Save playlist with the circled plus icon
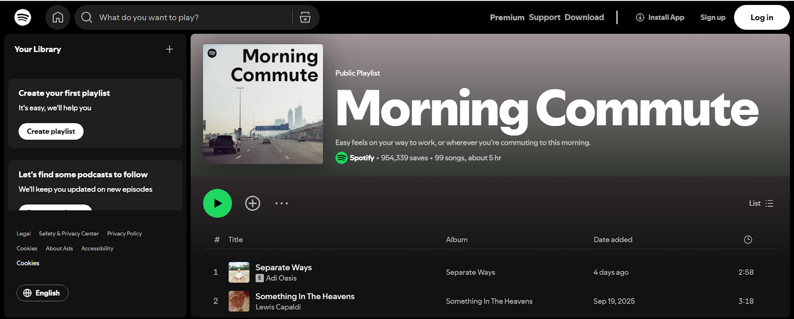Screen dimensions: 794x319 click(253, 203)
